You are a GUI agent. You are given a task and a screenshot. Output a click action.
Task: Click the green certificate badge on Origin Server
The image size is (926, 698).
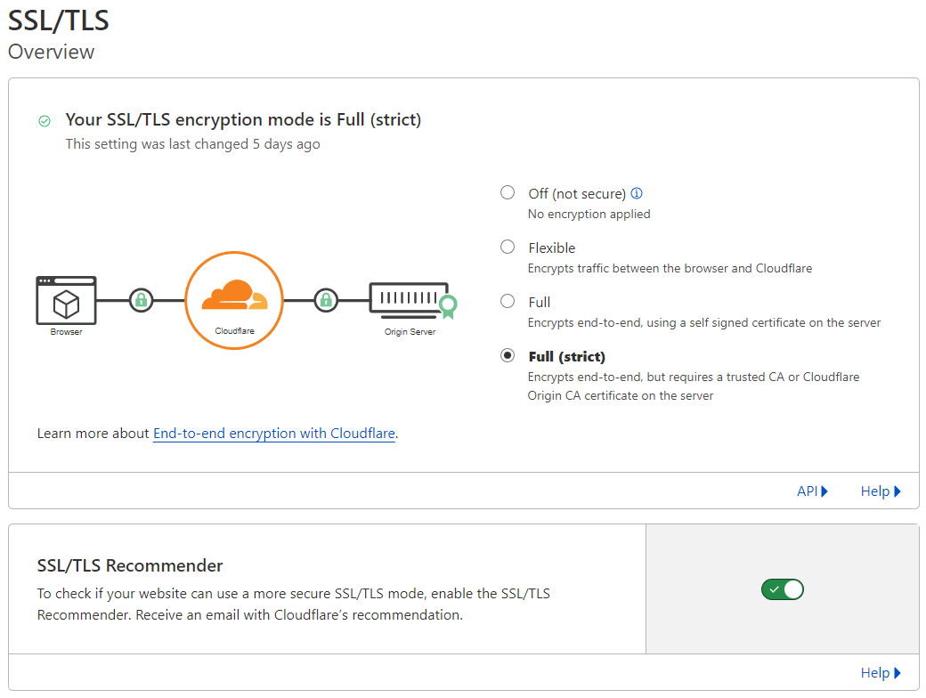click(x=449, y=305)
